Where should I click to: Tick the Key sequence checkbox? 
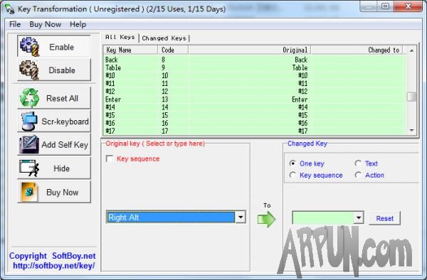110,158
